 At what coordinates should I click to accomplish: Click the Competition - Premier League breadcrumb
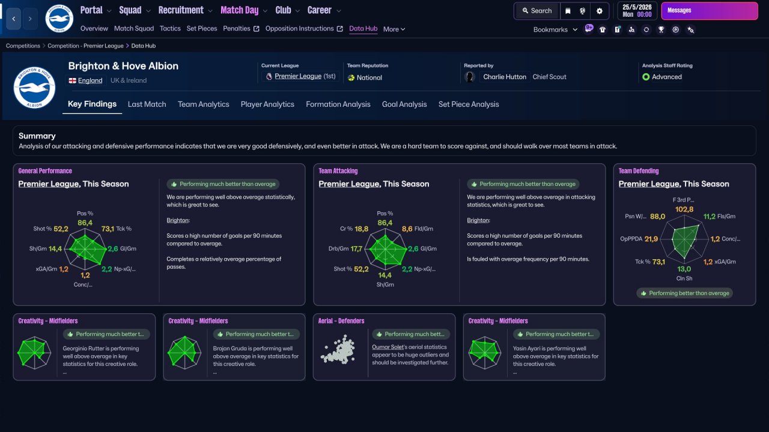86,46
